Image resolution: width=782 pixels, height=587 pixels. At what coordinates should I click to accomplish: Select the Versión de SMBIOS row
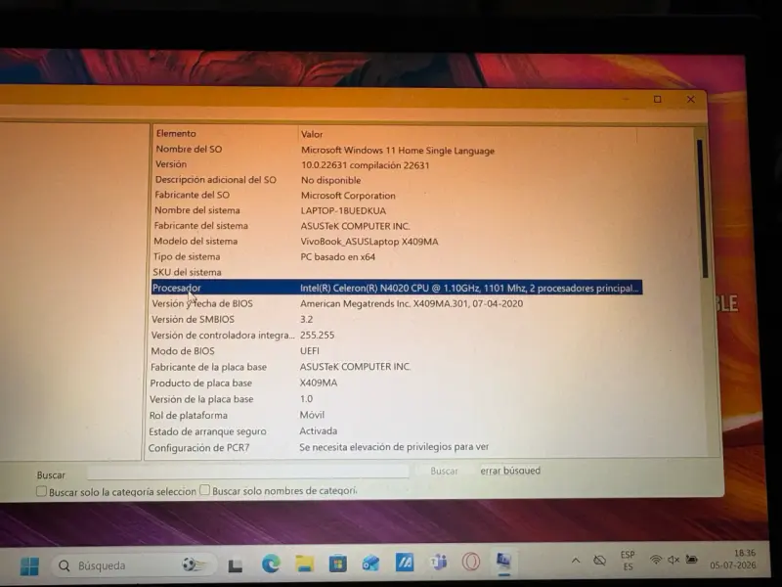pyautogui.click(x=397, y=319)
